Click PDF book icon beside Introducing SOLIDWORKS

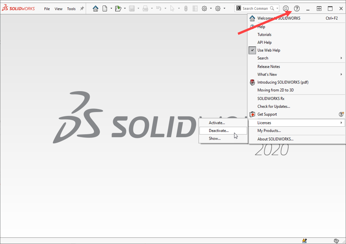pos(252,82)
